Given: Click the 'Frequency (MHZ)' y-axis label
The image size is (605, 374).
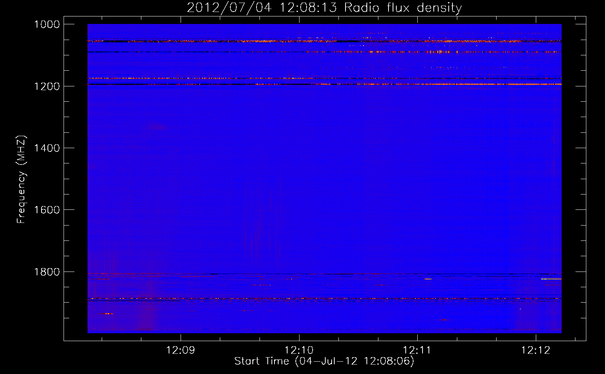Looking at the screenshot, I should (22, 180).
